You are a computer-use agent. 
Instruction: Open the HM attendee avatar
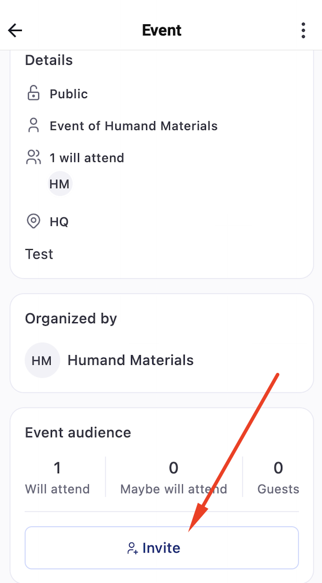coord(60,184)
